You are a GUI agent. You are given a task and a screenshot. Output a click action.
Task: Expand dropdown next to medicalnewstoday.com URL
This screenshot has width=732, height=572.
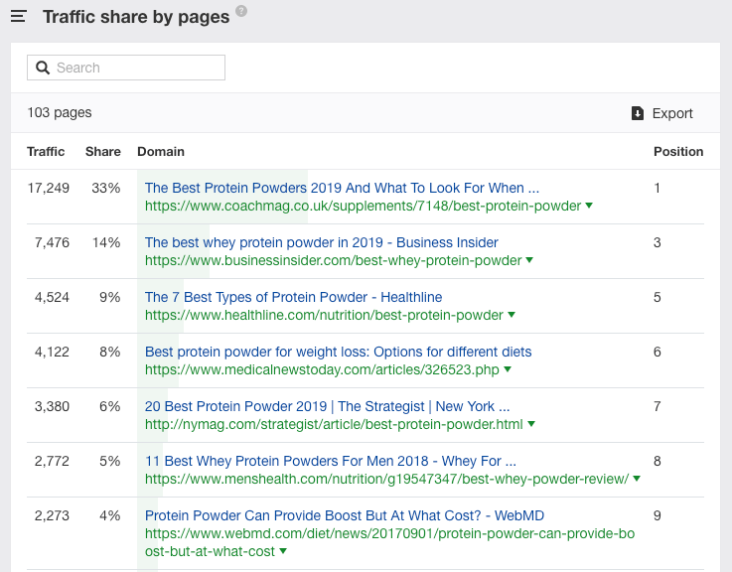tap(508, 369)
